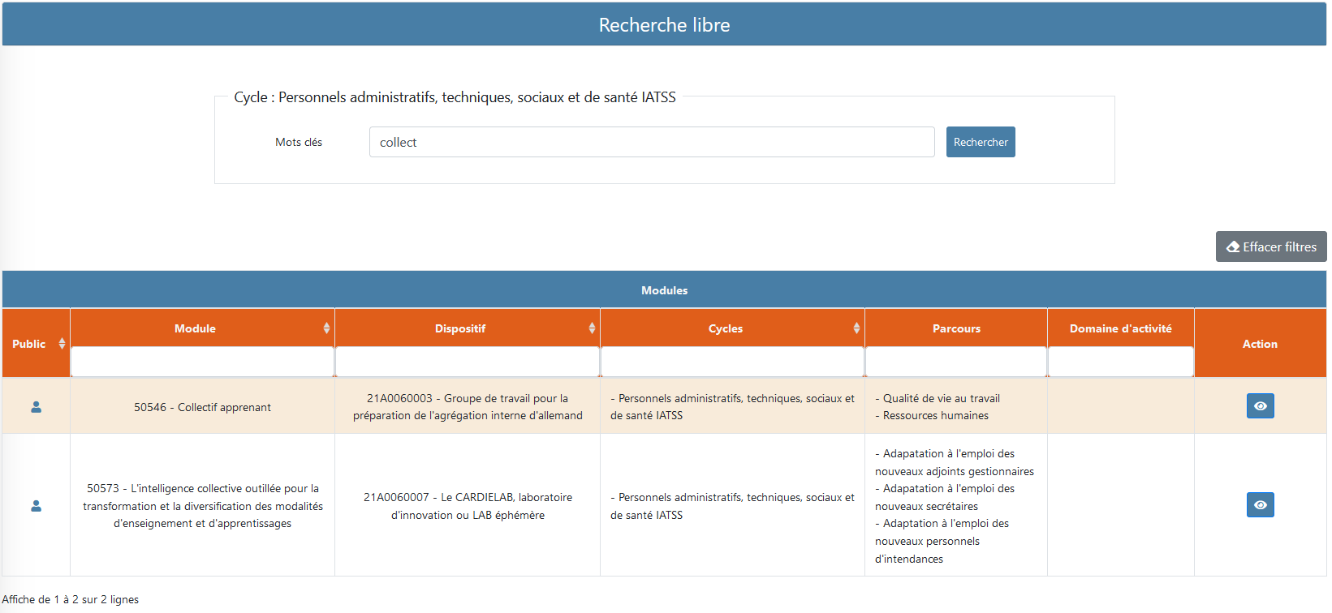Click person icon in Collectif apprenant row

point(36,407)
